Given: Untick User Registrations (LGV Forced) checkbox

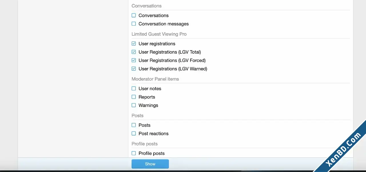Looking at the screenshot, I should click(x=134, y=60).
